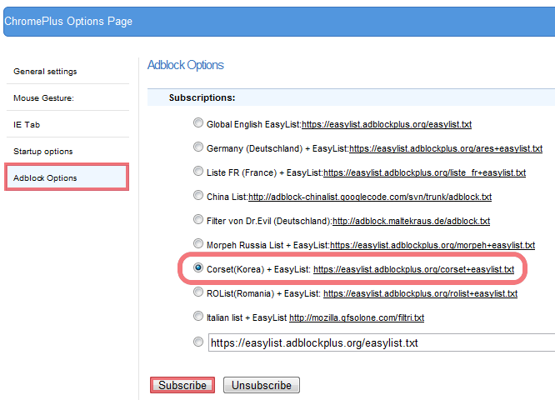Screen dimensions: 555x400
Task: Open the adblock.maltekraus.de link
Action: pos(411,221)
